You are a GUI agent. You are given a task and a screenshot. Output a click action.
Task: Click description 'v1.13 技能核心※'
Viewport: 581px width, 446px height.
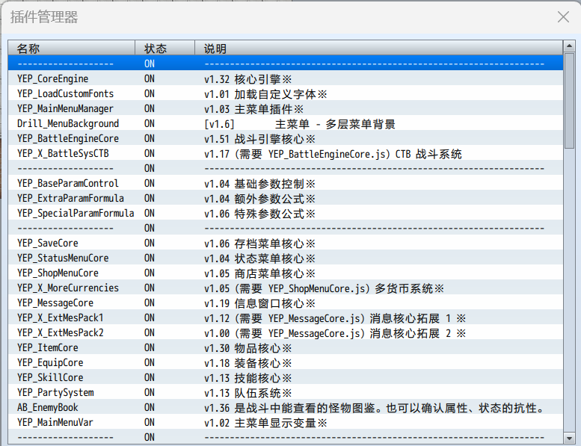[248, 378]
